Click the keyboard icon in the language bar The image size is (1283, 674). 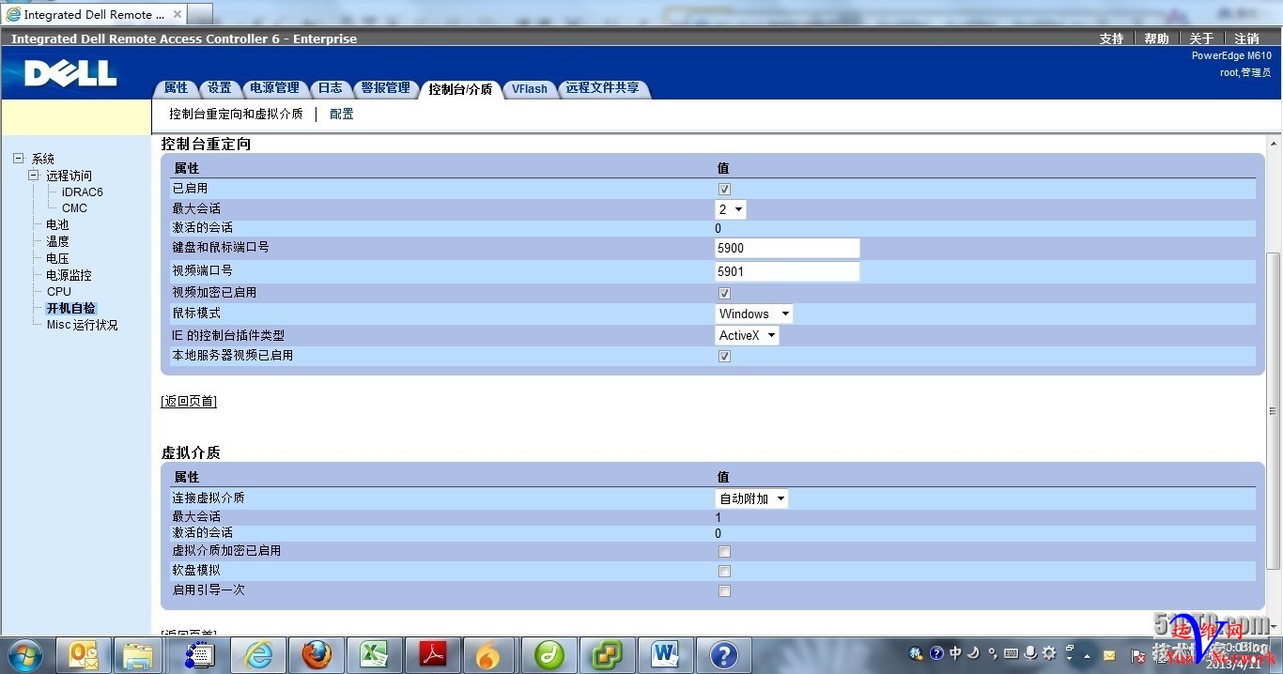(x=1011, y=653)
